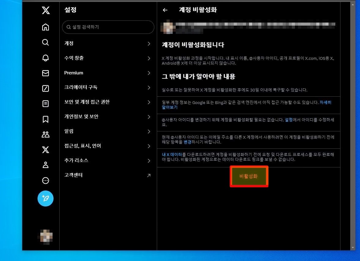Click the 비활성화 deactivate button
The width and height of the screenshot is (360, 261).
coord(249,176)
